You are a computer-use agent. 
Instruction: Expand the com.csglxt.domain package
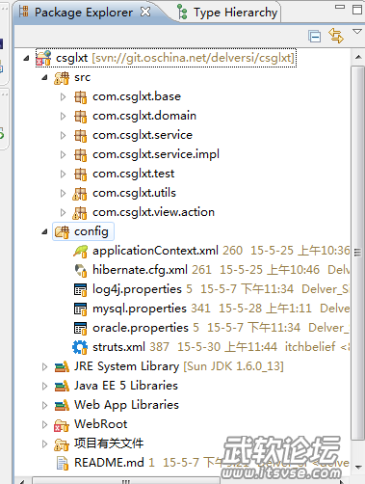[x=63, y=116]
